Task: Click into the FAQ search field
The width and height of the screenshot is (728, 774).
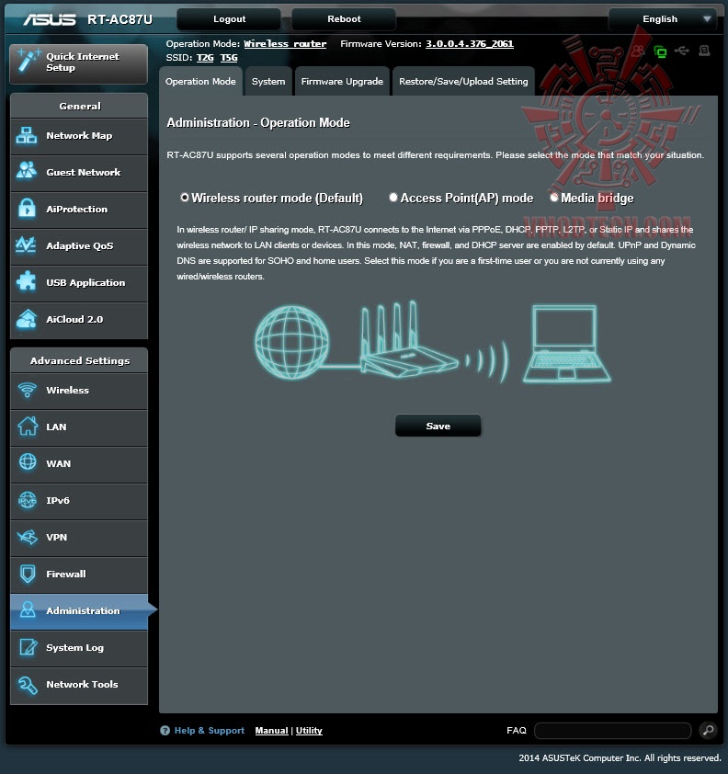Action: (x=612, y=731)
